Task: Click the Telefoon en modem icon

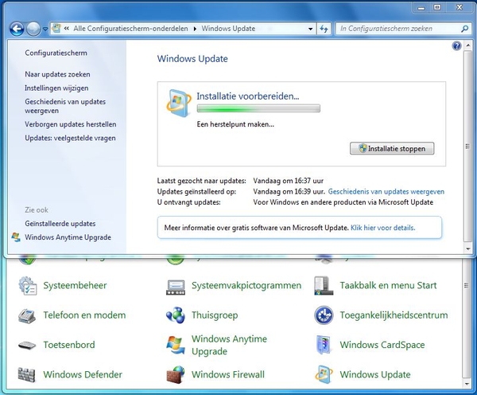Action: pos(27,315)
